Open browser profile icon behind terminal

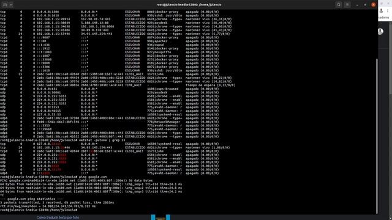pyautogui.click(x=381, y=11)
